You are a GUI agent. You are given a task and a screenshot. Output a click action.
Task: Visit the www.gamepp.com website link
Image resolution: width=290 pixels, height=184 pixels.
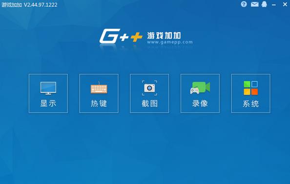(x=170, y=42)
